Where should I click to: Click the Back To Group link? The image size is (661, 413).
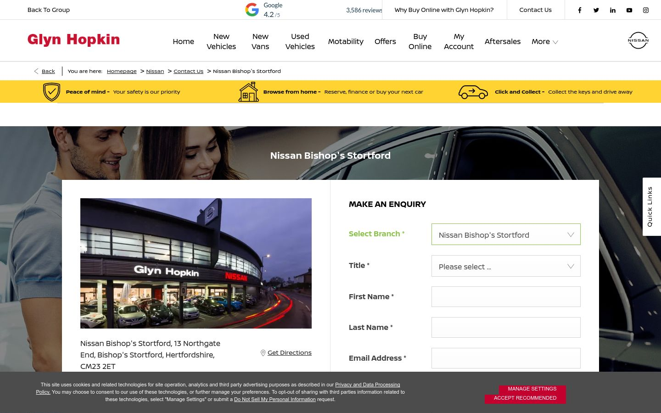pyautogui.click(x=49, y=10)
